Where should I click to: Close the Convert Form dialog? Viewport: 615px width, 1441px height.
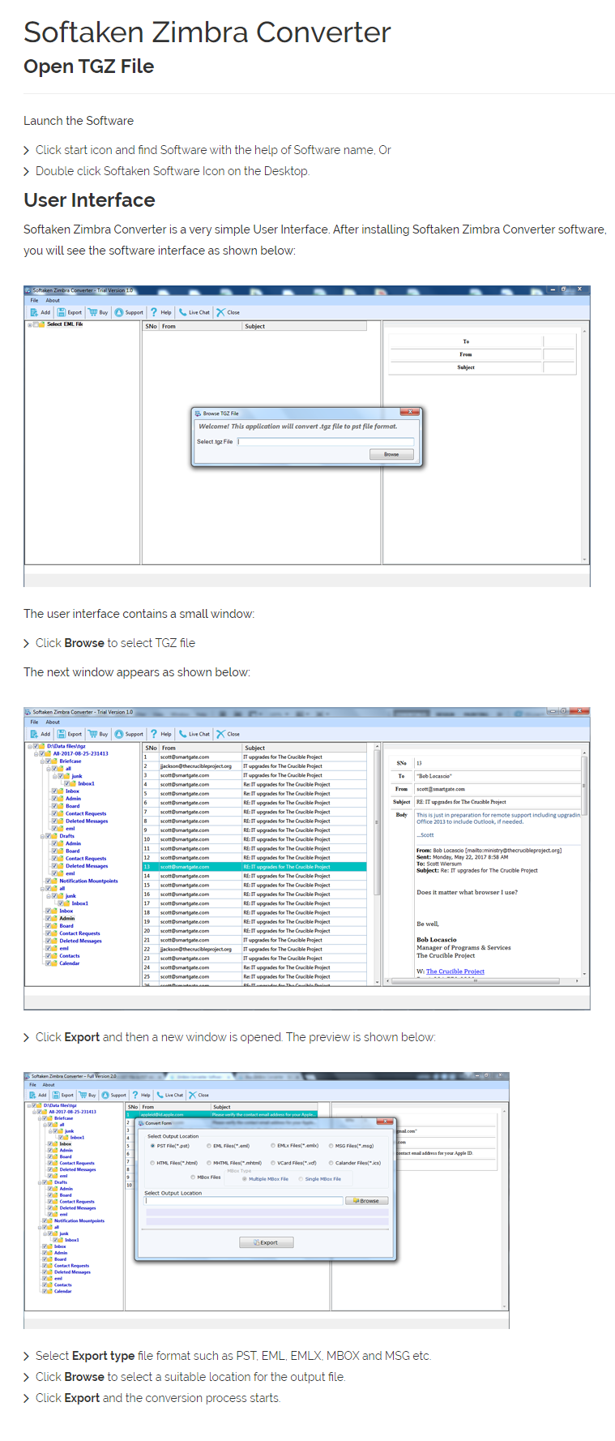[x=385, y=1122]
